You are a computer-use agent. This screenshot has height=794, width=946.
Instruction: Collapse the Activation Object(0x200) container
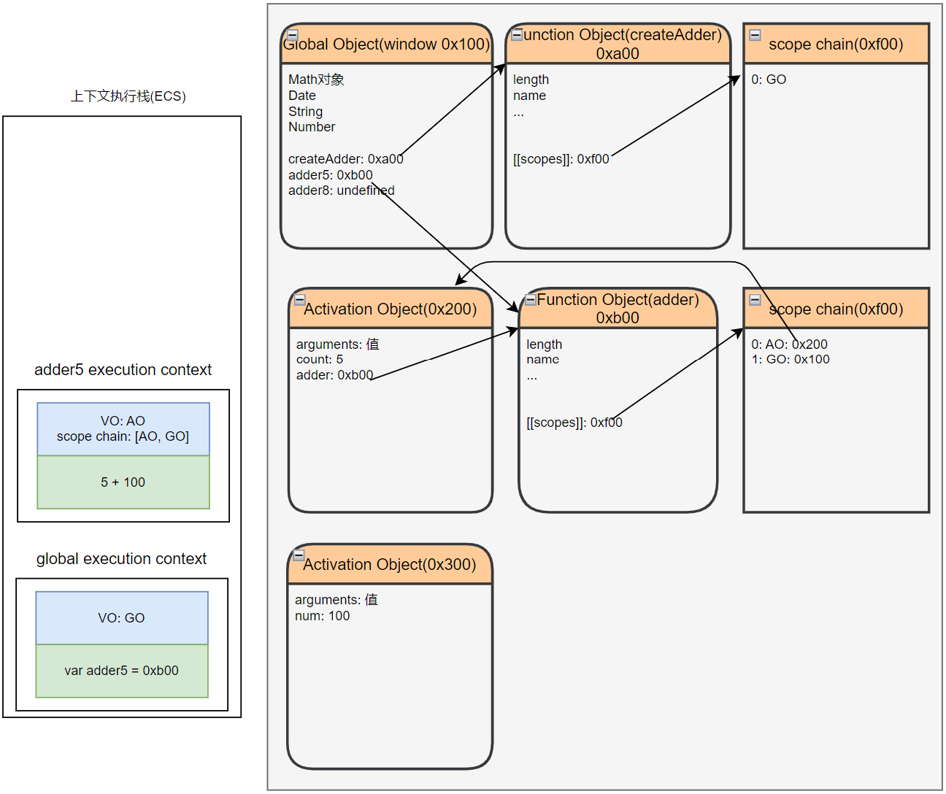(x=300, y=299)
